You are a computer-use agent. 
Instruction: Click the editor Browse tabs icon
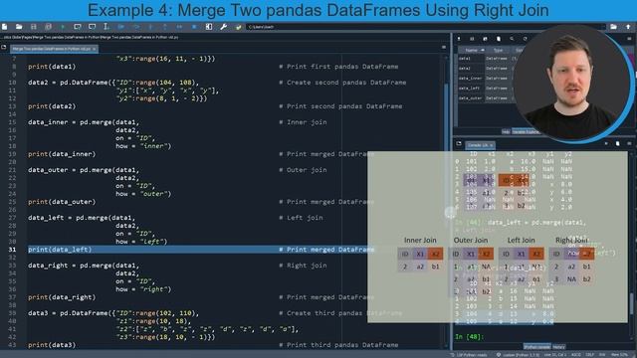(x=4, y=48)
